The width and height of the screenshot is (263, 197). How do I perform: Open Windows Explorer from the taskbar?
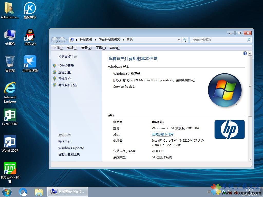(x=39, y=192)
